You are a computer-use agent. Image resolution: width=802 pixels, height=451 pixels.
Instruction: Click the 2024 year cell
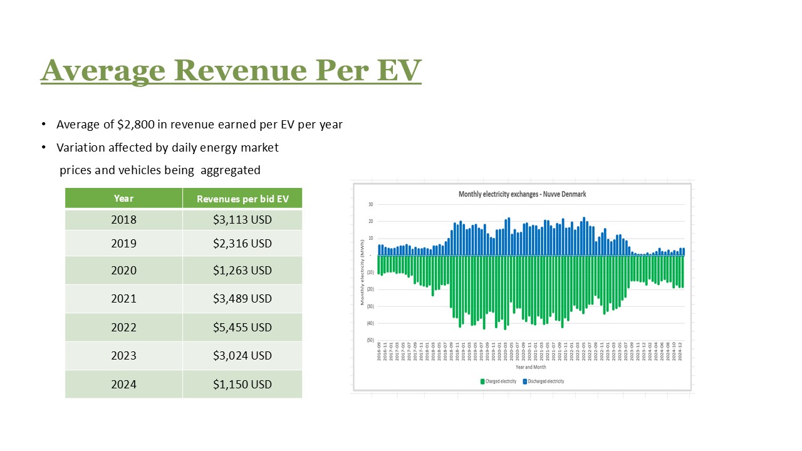tap(123, 384)
